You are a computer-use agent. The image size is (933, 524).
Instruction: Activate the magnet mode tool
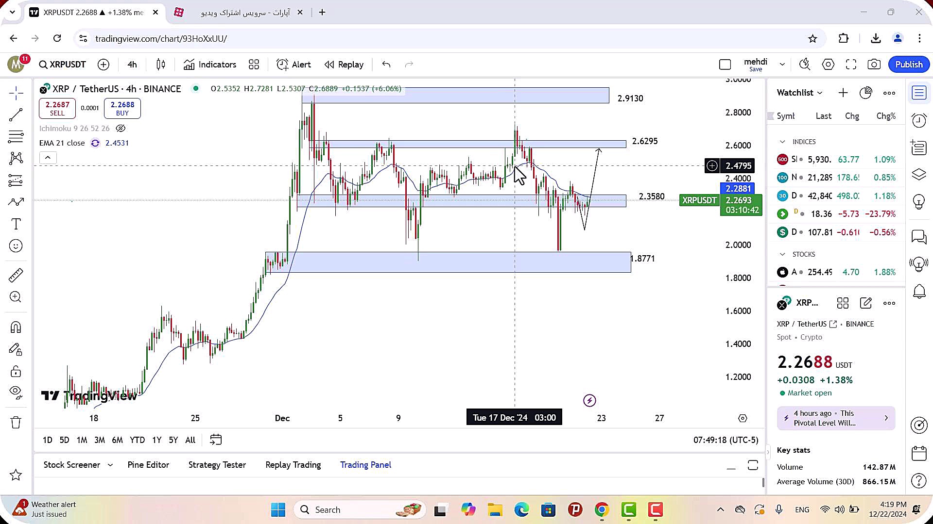(x=16, y=327)
